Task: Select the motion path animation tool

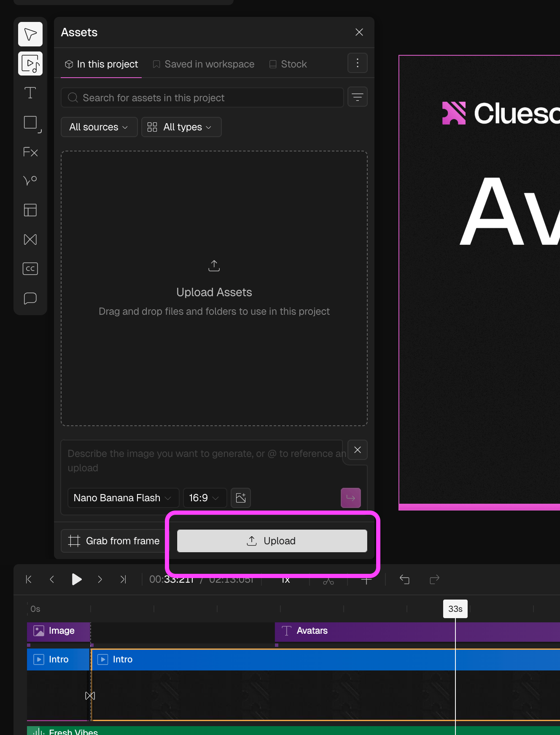Action: 30,181
